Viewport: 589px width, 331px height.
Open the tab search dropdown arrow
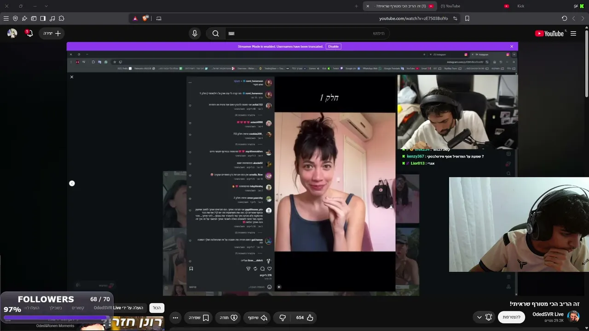(x=46, y=6)
